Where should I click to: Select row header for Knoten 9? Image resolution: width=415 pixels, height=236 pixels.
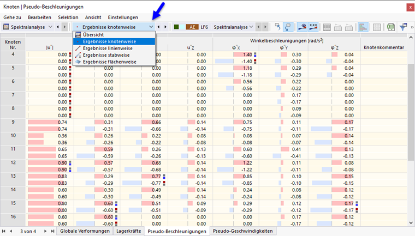point(13,125)
